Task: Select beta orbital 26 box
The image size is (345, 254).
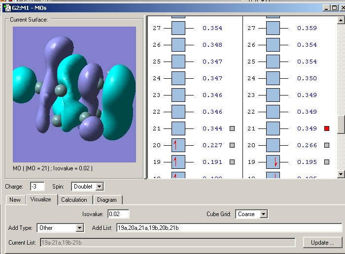Action: (x=273, y=45)
